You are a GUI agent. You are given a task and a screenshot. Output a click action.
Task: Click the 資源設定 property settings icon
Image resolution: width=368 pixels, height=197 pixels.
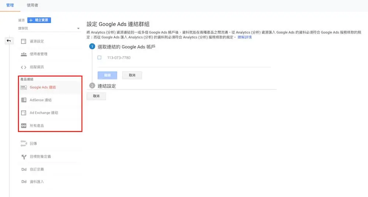click(24, 41)
